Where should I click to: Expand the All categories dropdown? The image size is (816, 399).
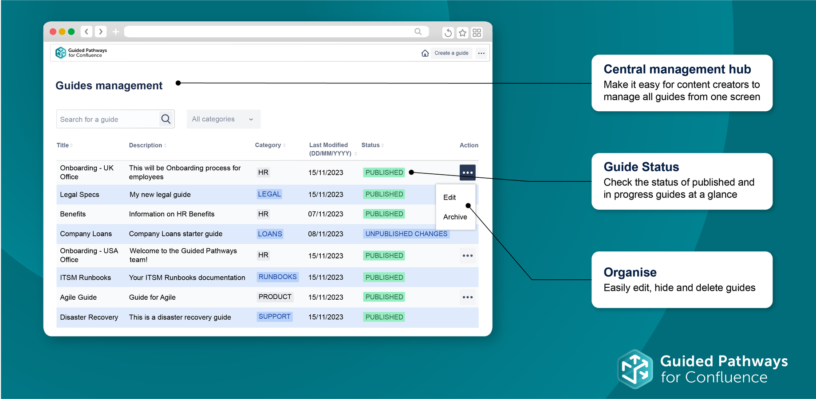224,119
